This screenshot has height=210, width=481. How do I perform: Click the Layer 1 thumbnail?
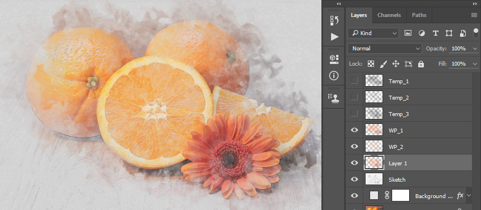click(x=374, y=162)
